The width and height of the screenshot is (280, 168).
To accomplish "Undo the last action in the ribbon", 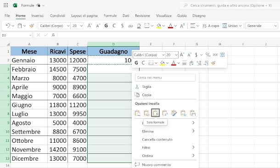I will [x=8, y=26].
